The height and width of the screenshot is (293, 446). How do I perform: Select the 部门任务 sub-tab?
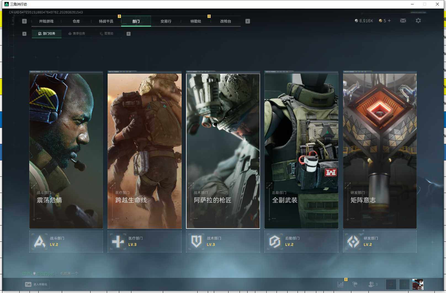coord(47,34)
